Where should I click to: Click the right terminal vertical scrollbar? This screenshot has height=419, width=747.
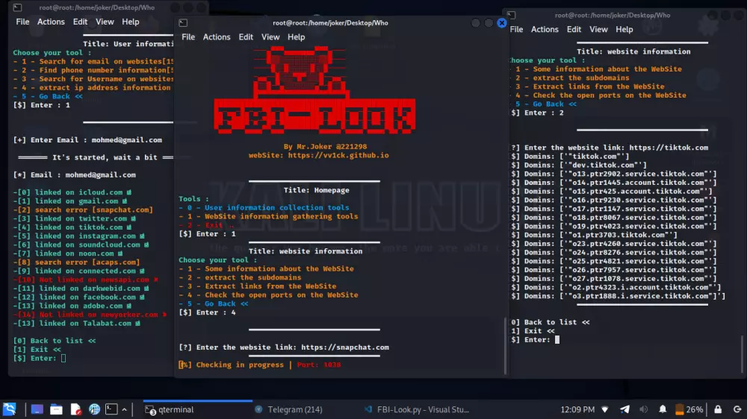(742, 354)
